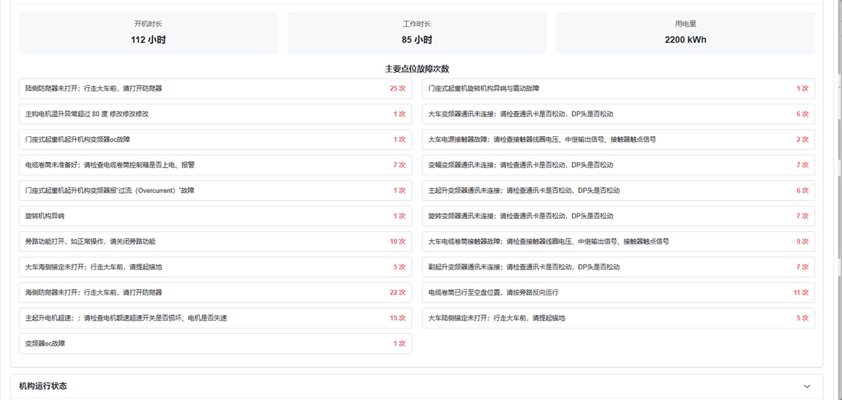Screen dimensions: 842x400
Task: Click the 机构运行状态 section title
Action: (x=43, y=387)
